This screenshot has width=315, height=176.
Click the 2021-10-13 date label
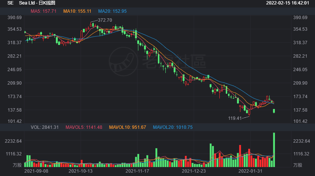point(81,171)
